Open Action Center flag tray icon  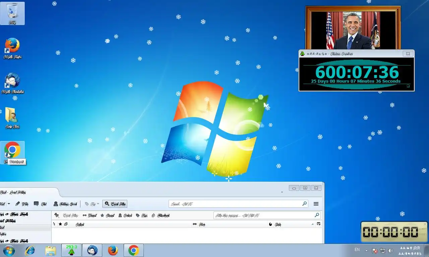coord(375,250)
